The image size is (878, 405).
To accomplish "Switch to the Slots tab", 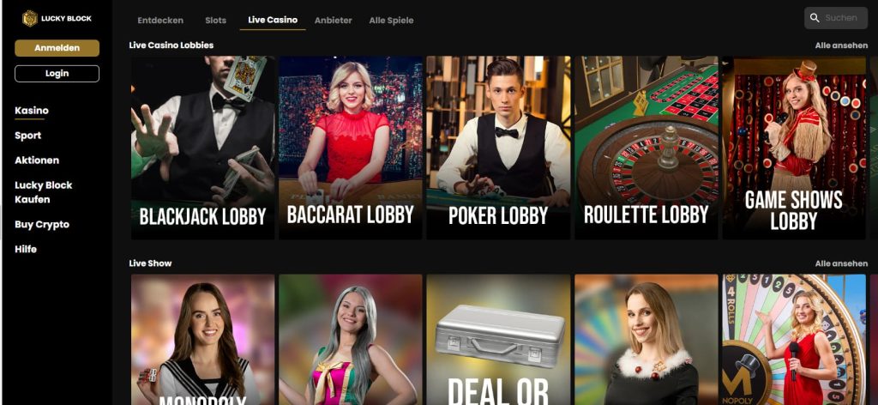I will click(x=215, y=21).
